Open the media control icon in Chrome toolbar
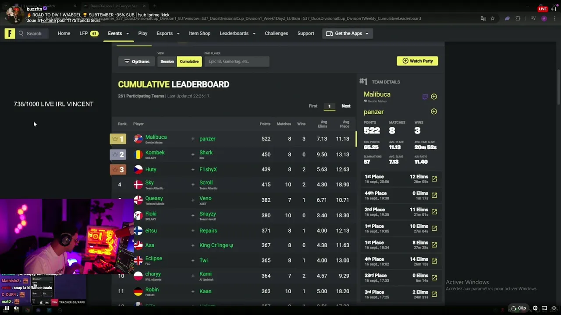 pyautogui.click(x=533, y=18)
